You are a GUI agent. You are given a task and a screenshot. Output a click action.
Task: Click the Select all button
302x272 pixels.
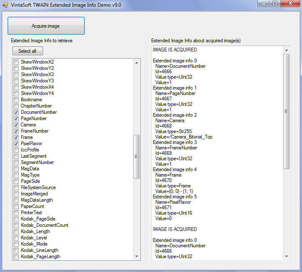28,51
